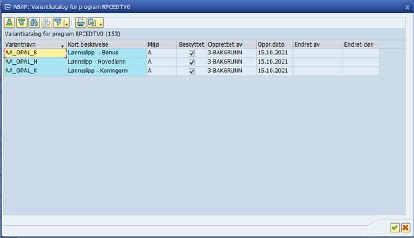Click the Oppr.dato column header
The width and height of the screenshot is (414, 238).
(275, 44)
